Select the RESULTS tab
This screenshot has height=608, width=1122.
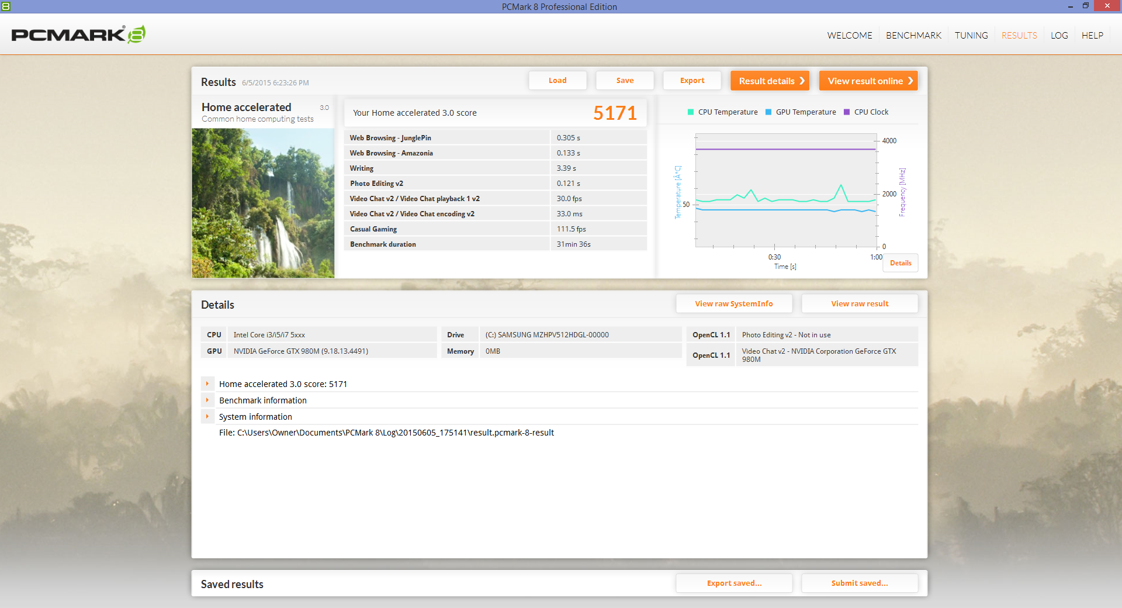(x=1019, y=36)
